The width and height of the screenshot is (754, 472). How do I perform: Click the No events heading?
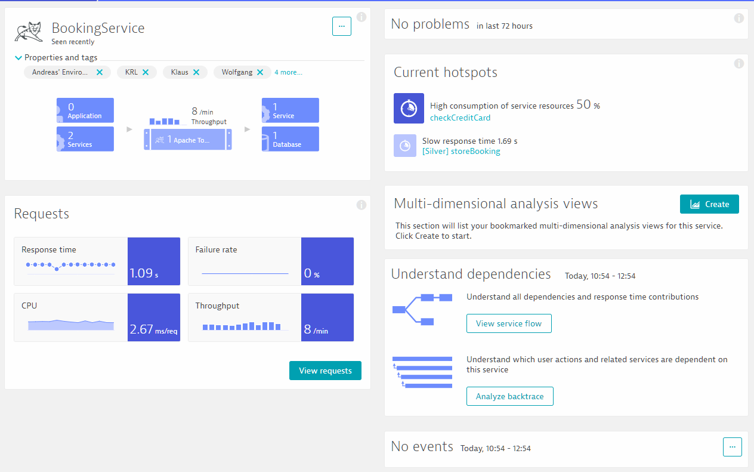click(422, 446)
